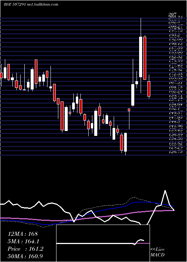
Task: Click the last red candle at chart's right end
Action: (149, 89)
